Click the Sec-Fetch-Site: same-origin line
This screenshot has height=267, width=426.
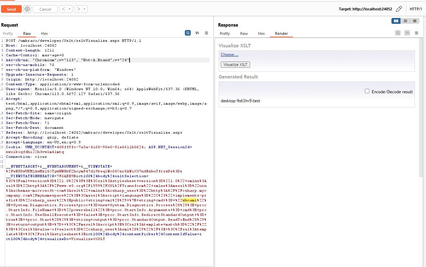tap(39, 113)
